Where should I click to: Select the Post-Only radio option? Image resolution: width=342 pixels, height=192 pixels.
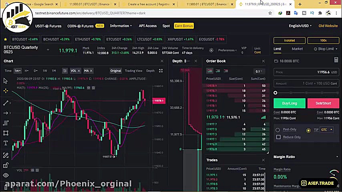278,130
